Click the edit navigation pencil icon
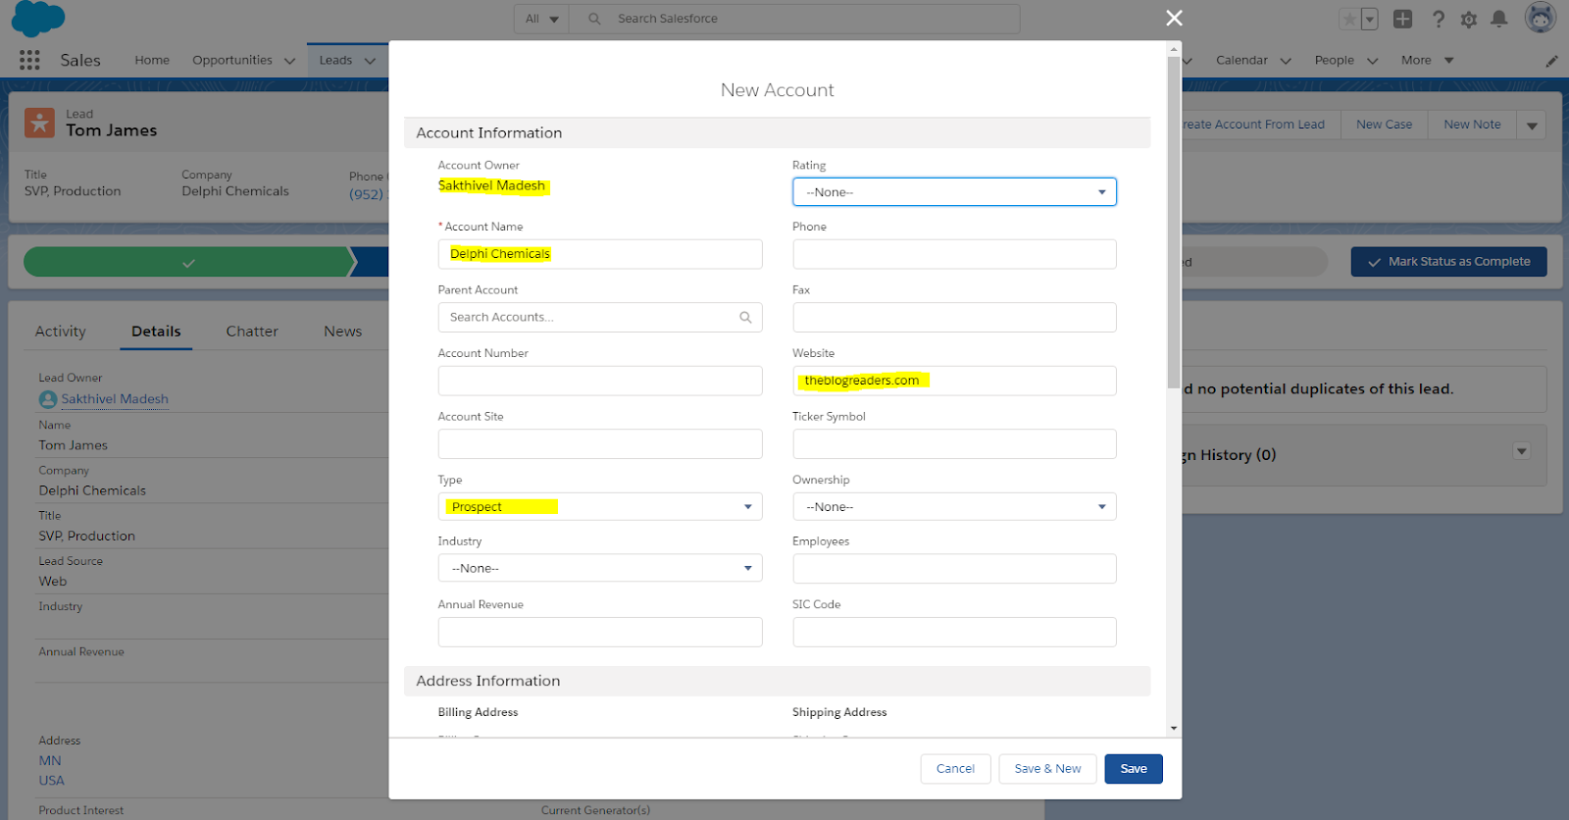The width and height of the screenshot is (1569, 820). point(1551,61)
